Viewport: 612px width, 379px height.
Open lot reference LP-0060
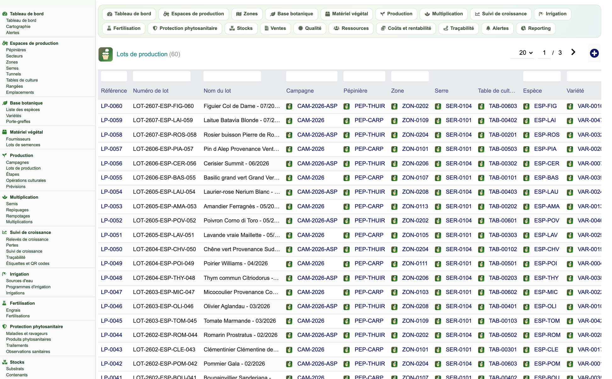(x=111, y=106)
